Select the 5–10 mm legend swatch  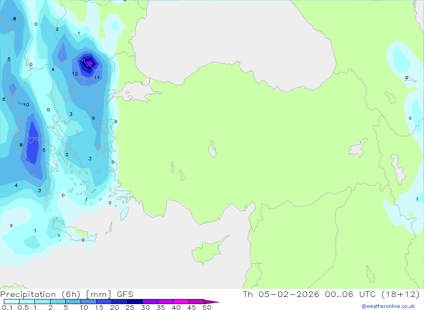click(73, 302)
